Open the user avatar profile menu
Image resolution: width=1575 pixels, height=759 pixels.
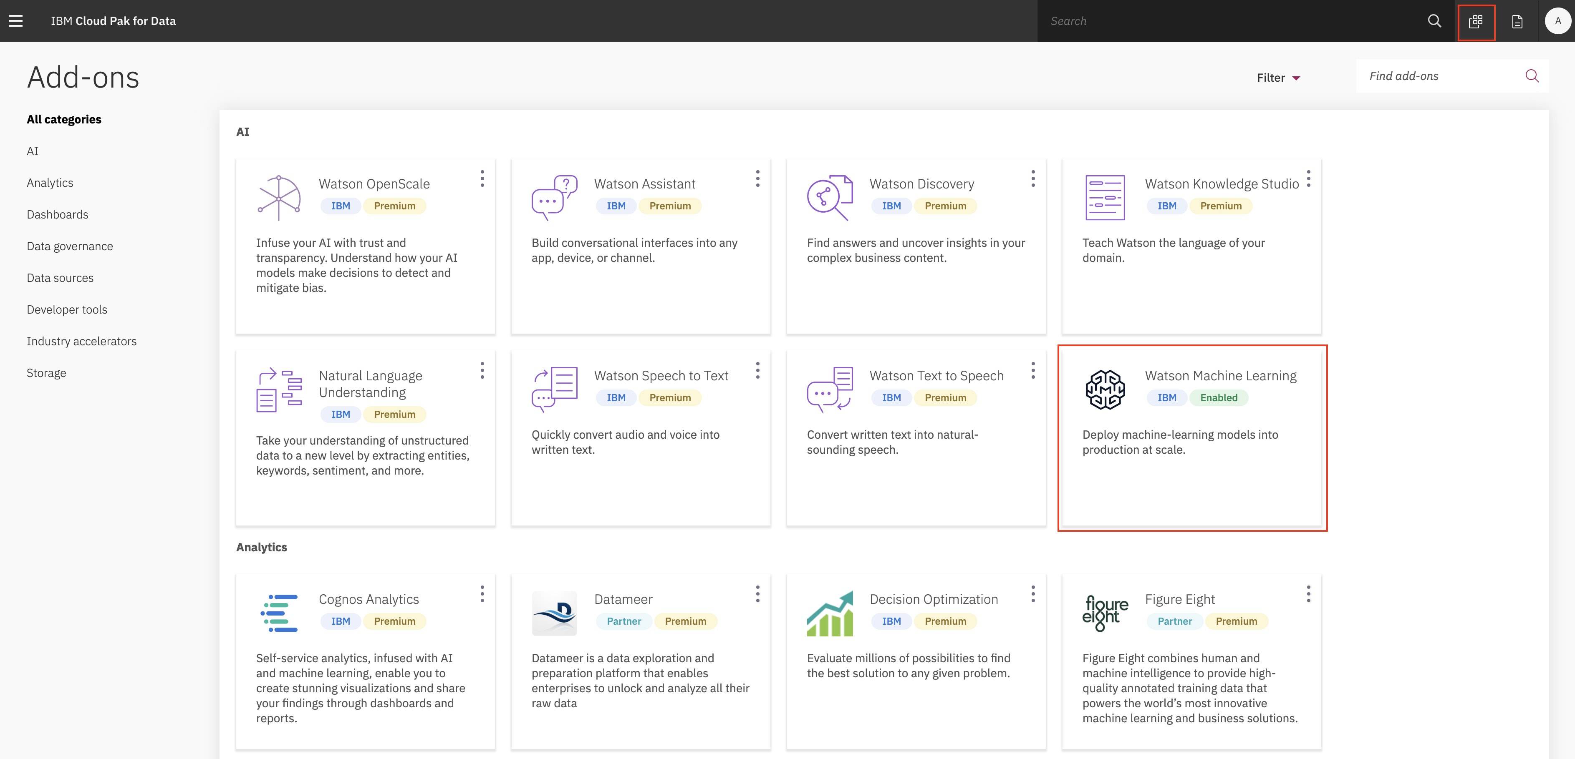1557,21
